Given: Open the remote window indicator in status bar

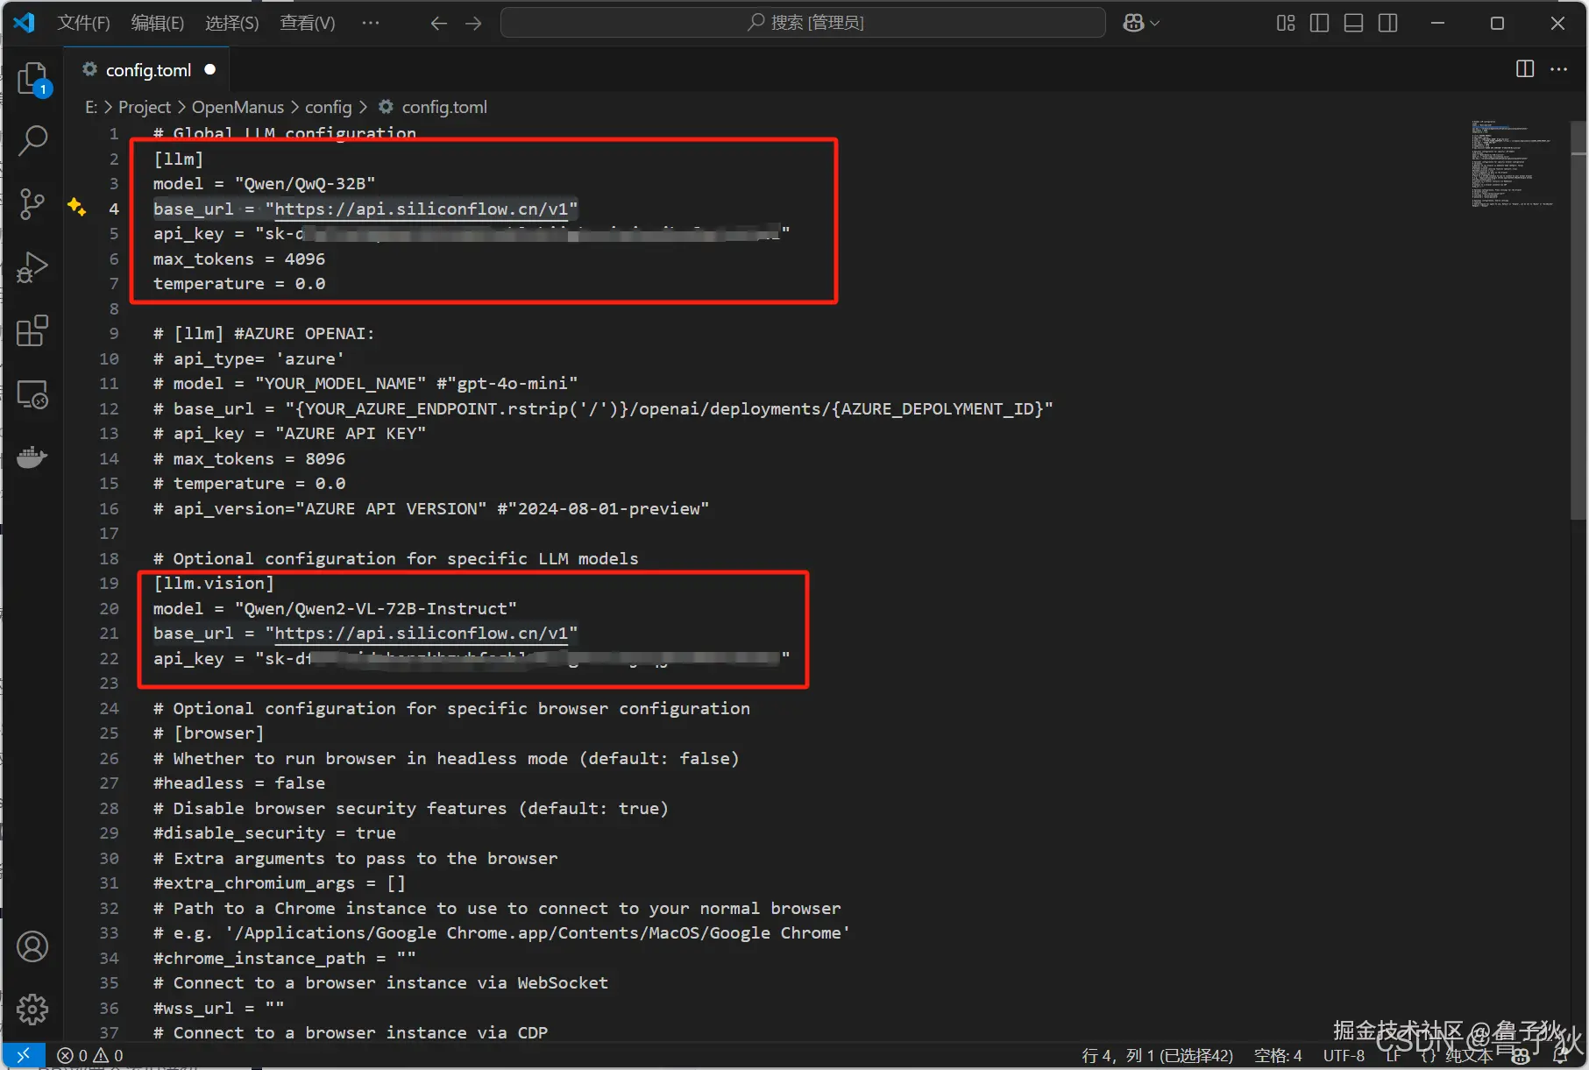Looking at the screenshot, I should 24,1055.
